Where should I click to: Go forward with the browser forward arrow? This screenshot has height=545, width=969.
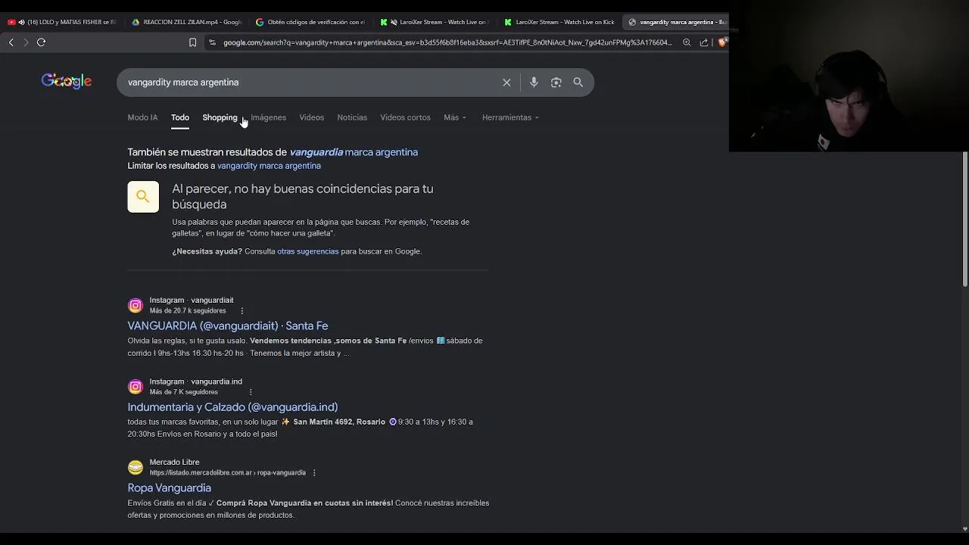tap(26, 42)
